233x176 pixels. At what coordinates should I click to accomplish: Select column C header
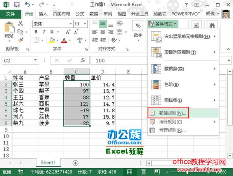pyautogui.click(x=77, y=72)
